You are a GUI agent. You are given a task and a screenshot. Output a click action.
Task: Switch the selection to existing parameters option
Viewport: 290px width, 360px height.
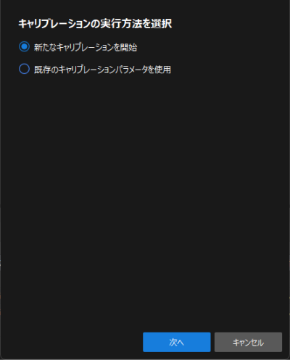coord(24,69)
